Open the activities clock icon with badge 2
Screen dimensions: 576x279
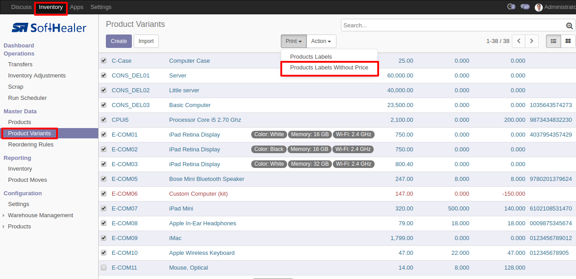pos(511,7)
